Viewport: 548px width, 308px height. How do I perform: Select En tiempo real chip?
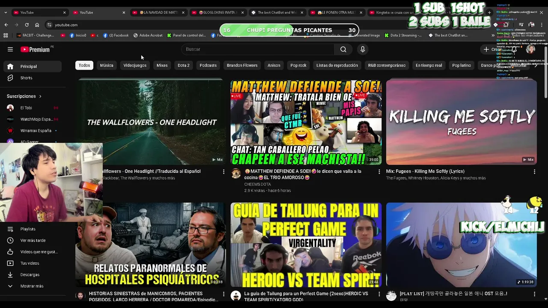tap(429, 65)
